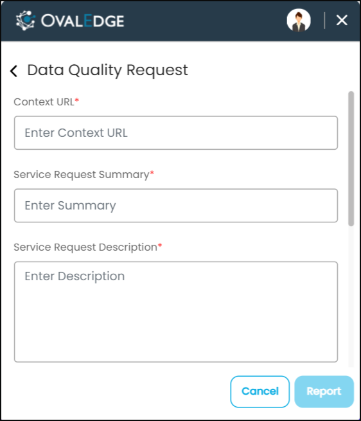Viewport: 361px width, 421px height.
Task: Focus the Enter Summary text field
Action: pos(176,206)
